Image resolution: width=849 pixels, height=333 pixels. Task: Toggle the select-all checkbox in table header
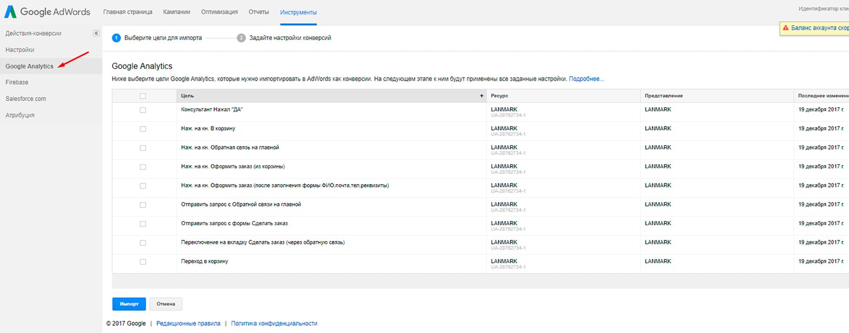(143, 96)
